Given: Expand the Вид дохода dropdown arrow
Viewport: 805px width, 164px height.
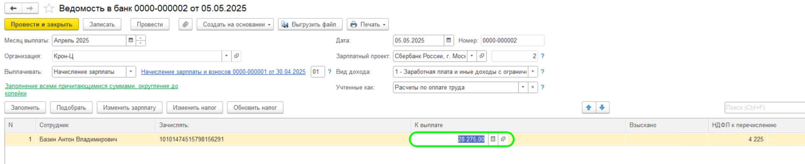Looking at the screenshot, I should [533, 72].
